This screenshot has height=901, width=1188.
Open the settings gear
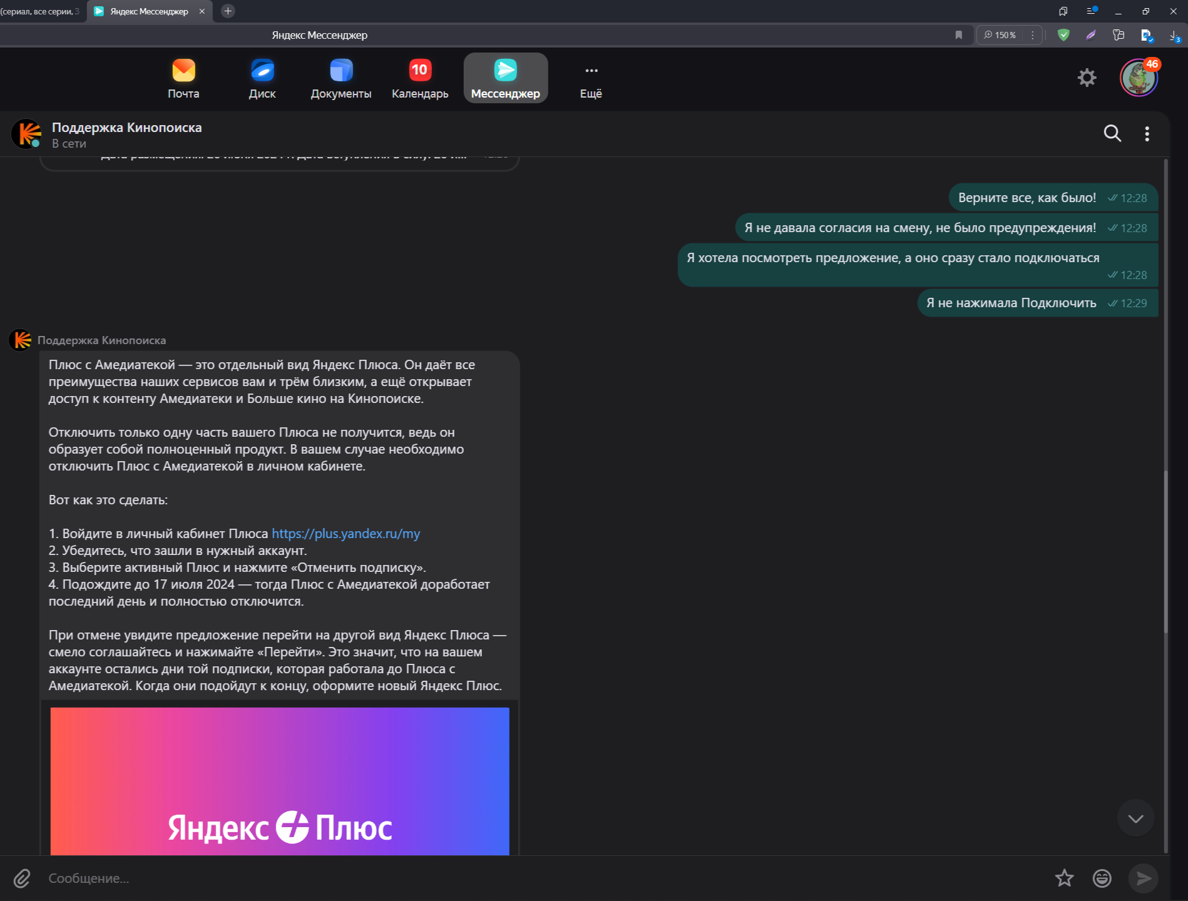(x=1087, y=78)
